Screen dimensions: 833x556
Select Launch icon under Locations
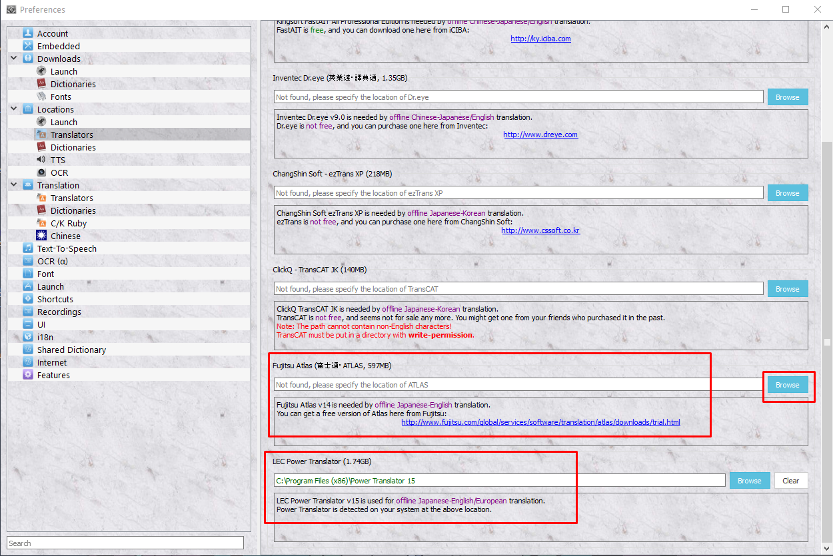tap(41, 122)
